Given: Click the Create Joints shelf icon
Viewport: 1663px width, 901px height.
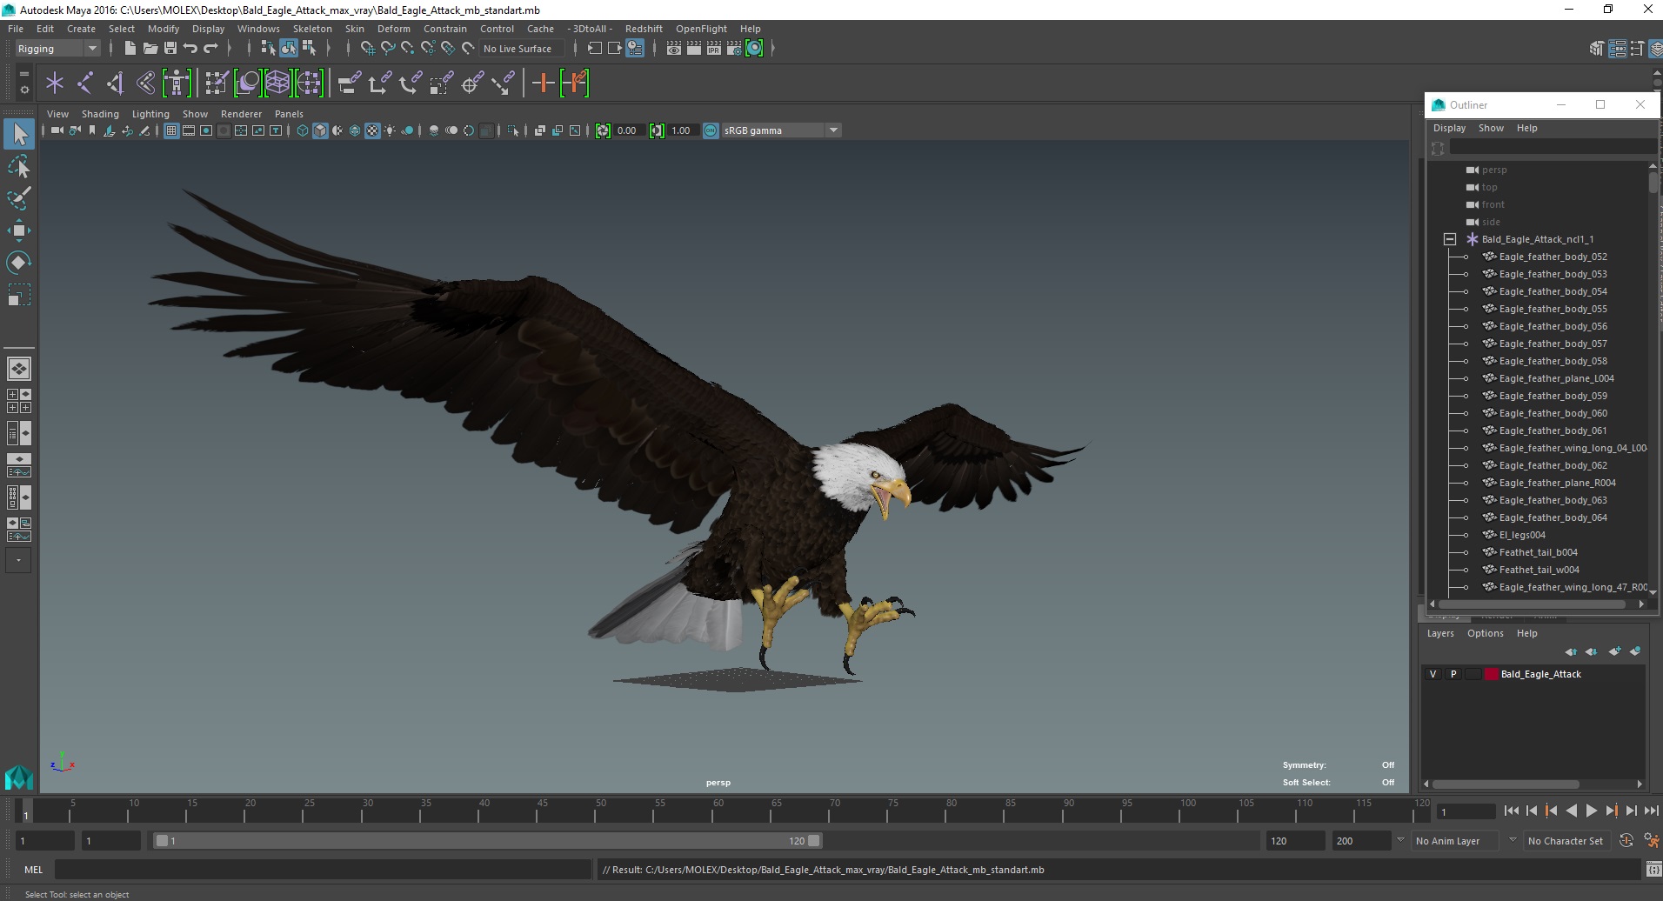Looking at the screenshot, I should 85,83.
